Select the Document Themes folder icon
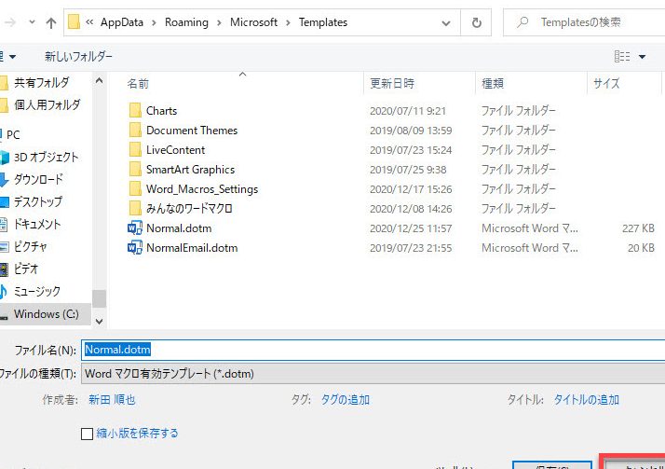The width and height of the screenshot is (665, 469). (x=135, y=130)
